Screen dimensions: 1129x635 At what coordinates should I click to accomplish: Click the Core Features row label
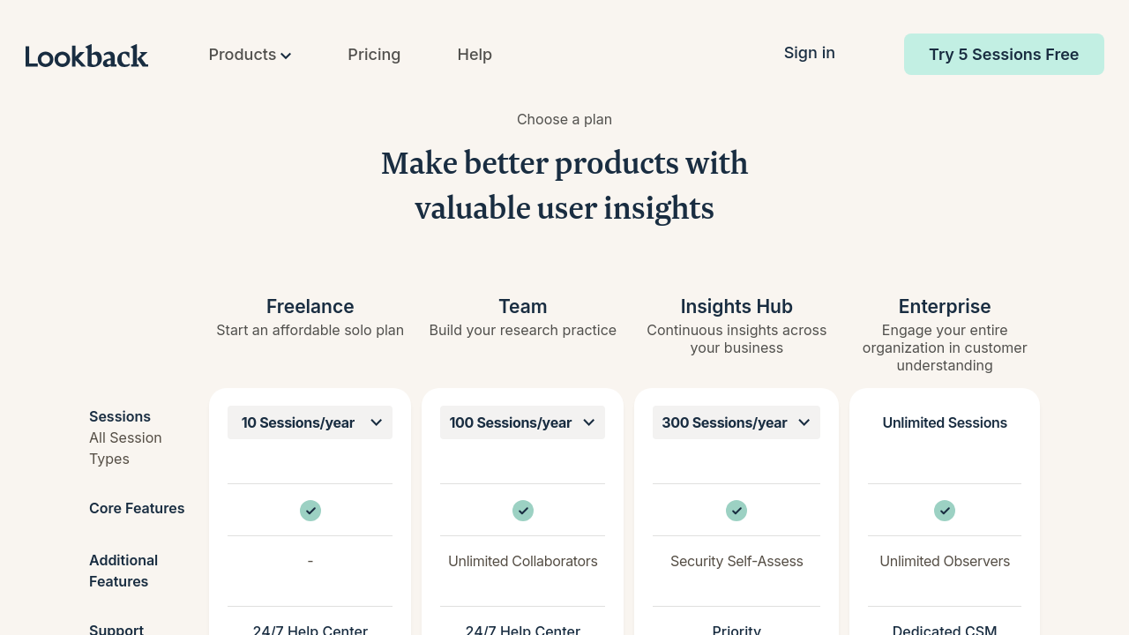pyautogui.click(x=137, y=508)
